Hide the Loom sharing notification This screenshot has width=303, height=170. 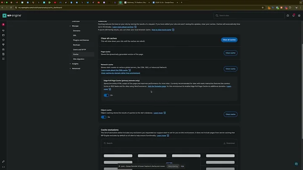182,166
